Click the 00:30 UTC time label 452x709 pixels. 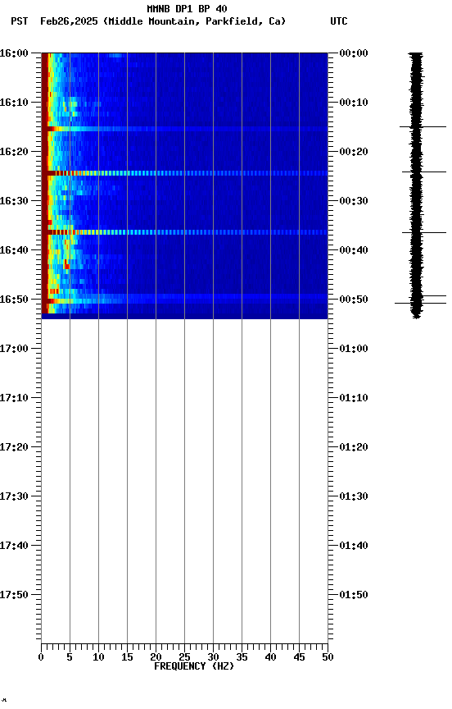coord(354,201)
